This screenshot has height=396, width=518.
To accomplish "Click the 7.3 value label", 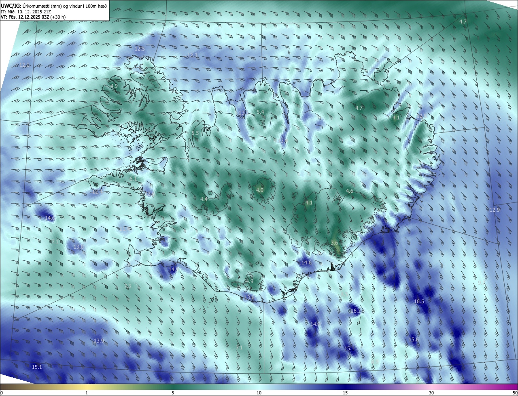I will [x=128, y=286].
